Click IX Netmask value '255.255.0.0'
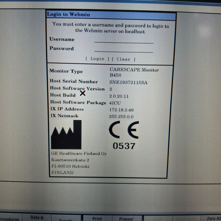 (x=121, y=116)
